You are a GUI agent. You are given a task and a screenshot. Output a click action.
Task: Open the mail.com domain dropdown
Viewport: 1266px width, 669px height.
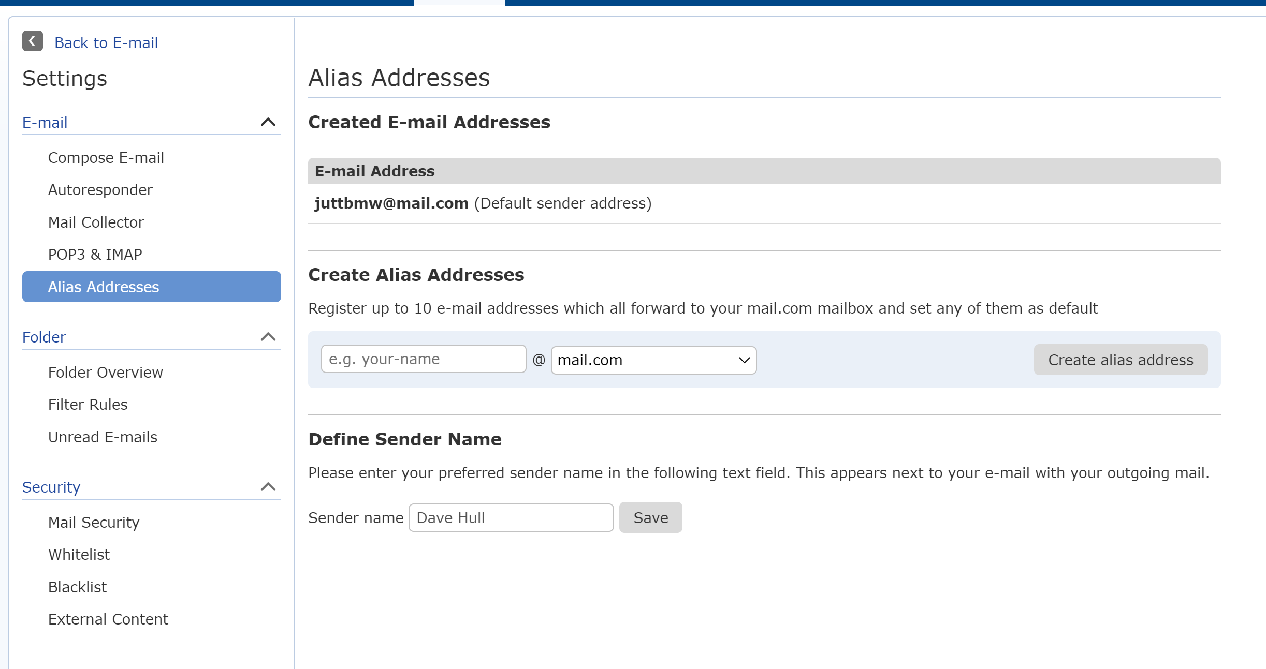(653, 360)
